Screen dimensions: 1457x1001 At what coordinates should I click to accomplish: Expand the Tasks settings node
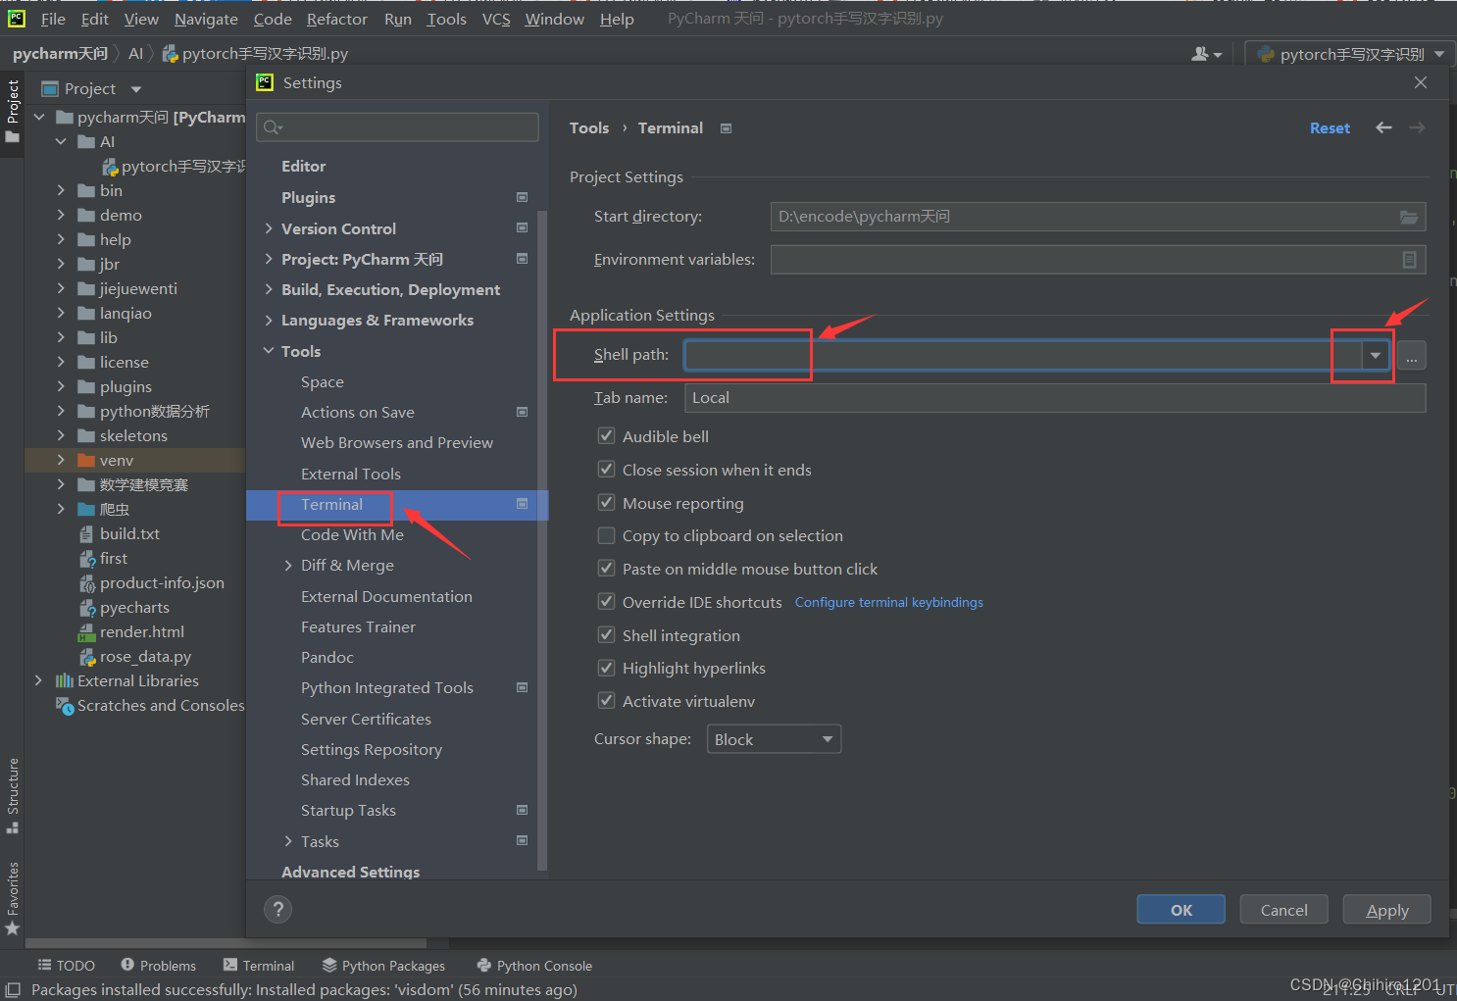click(x=288, y=841)
